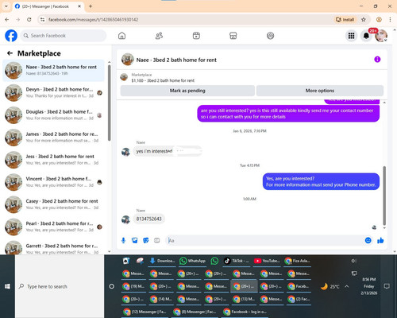
Task: Click the conversation list scrollbar
Action: click(110, 103)
